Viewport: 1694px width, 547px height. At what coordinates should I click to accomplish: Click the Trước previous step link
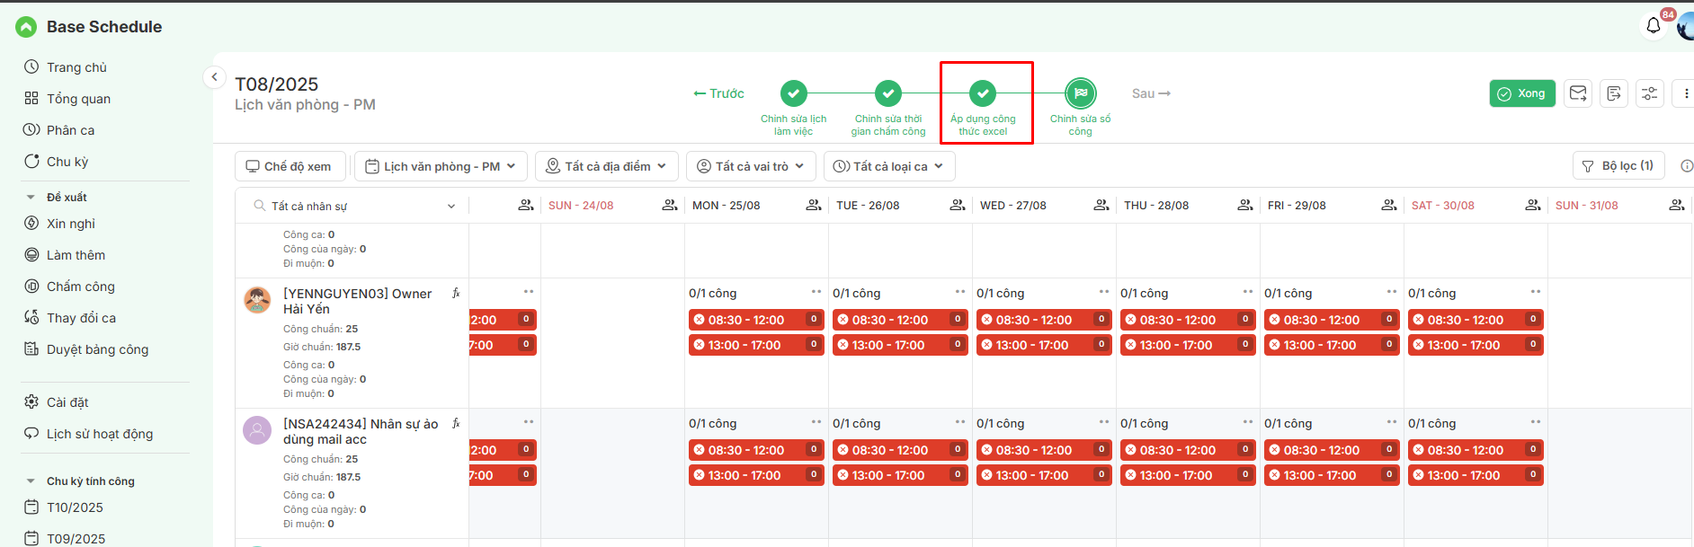[718, 93]
